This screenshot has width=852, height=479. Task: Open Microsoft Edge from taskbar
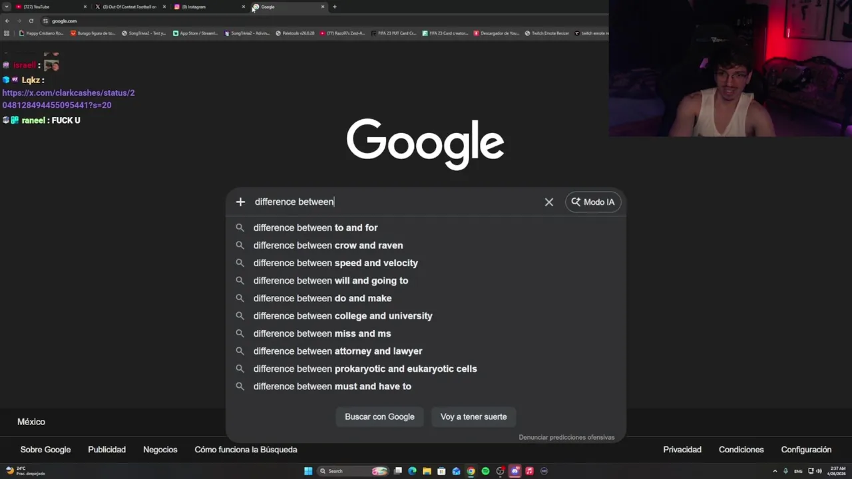[x=412, y=471]
